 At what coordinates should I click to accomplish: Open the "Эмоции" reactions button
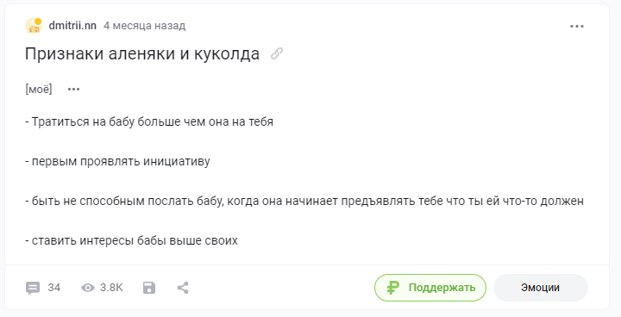[x=541, y=288]
